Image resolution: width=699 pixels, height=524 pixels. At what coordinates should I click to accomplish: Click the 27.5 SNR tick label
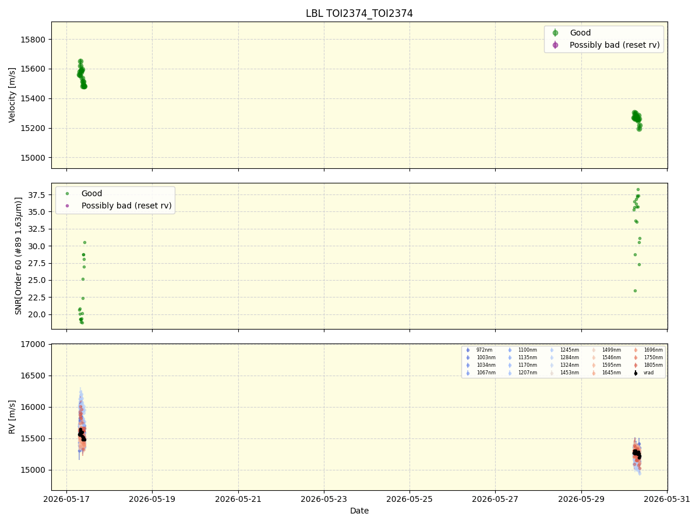coord(38,263)
